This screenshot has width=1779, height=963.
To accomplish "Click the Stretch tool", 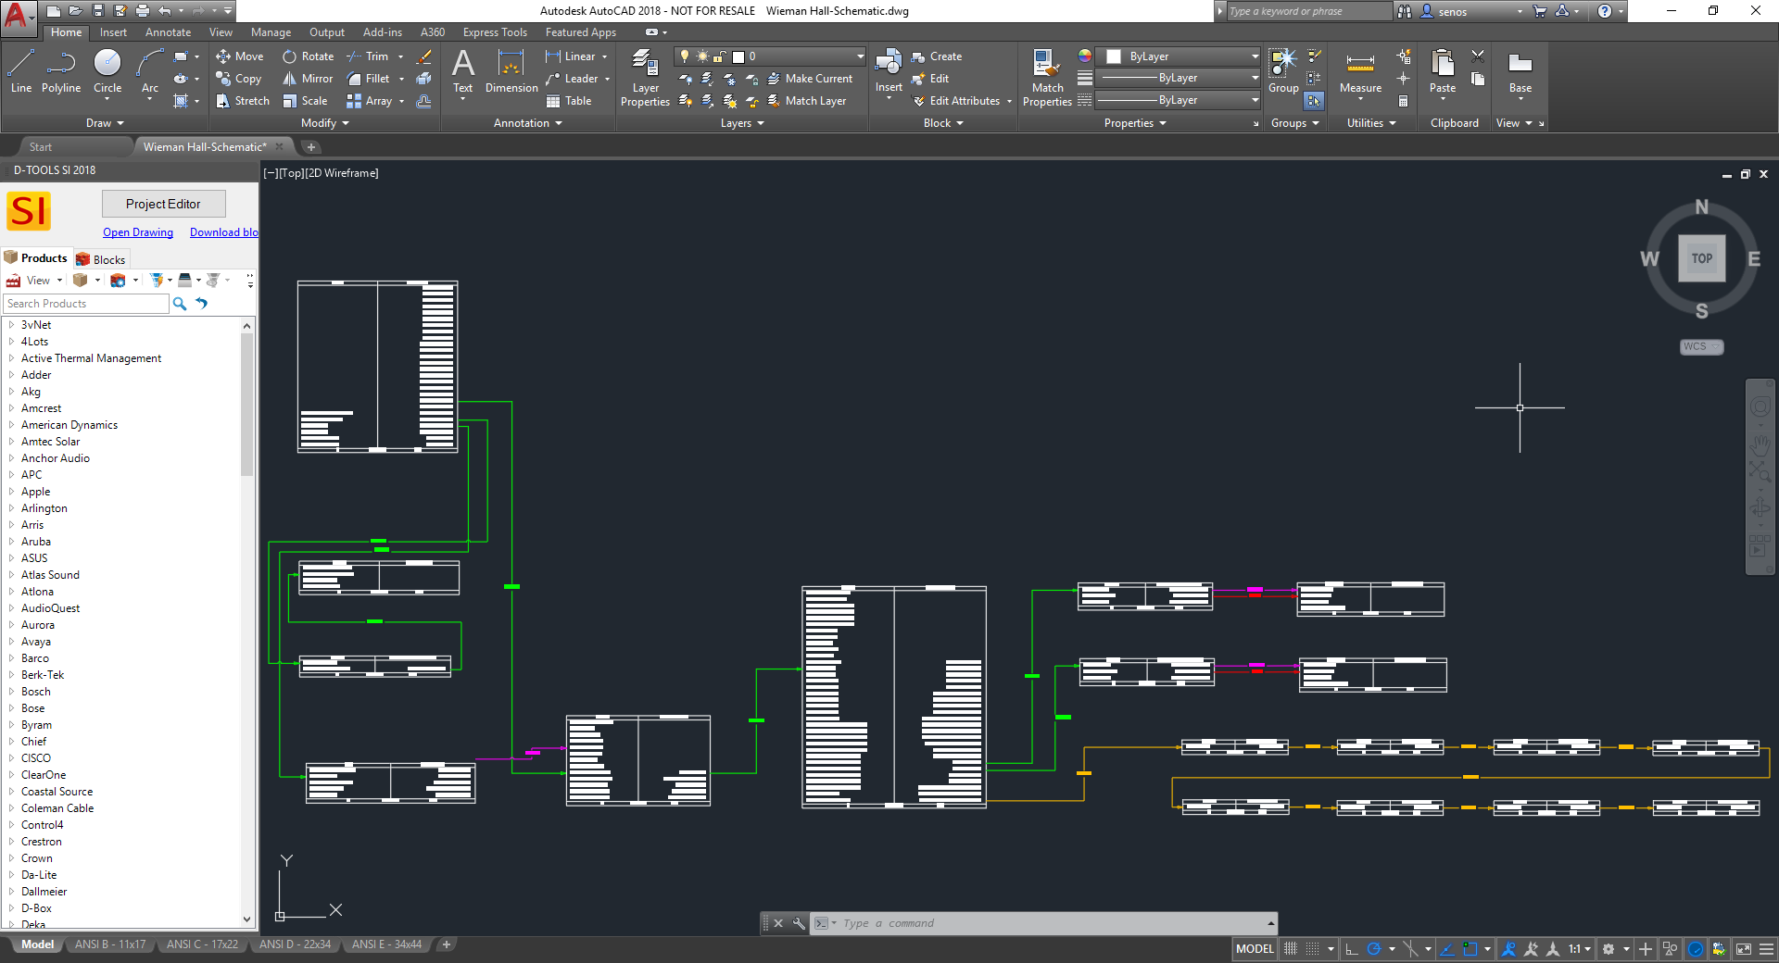I will tap(243, 101).
